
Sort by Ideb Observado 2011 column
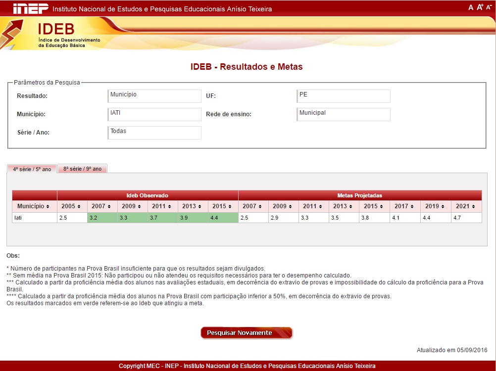[x=162, y=206]
